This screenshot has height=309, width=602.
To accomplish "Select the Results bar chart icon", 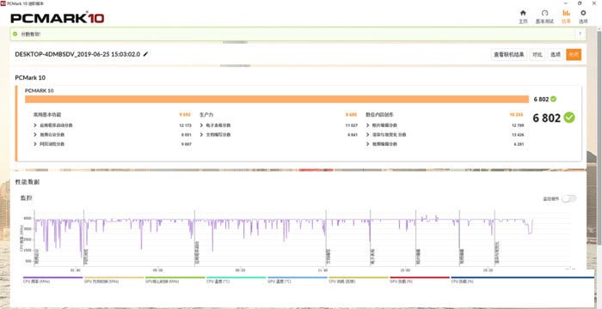I will (566, 13).
